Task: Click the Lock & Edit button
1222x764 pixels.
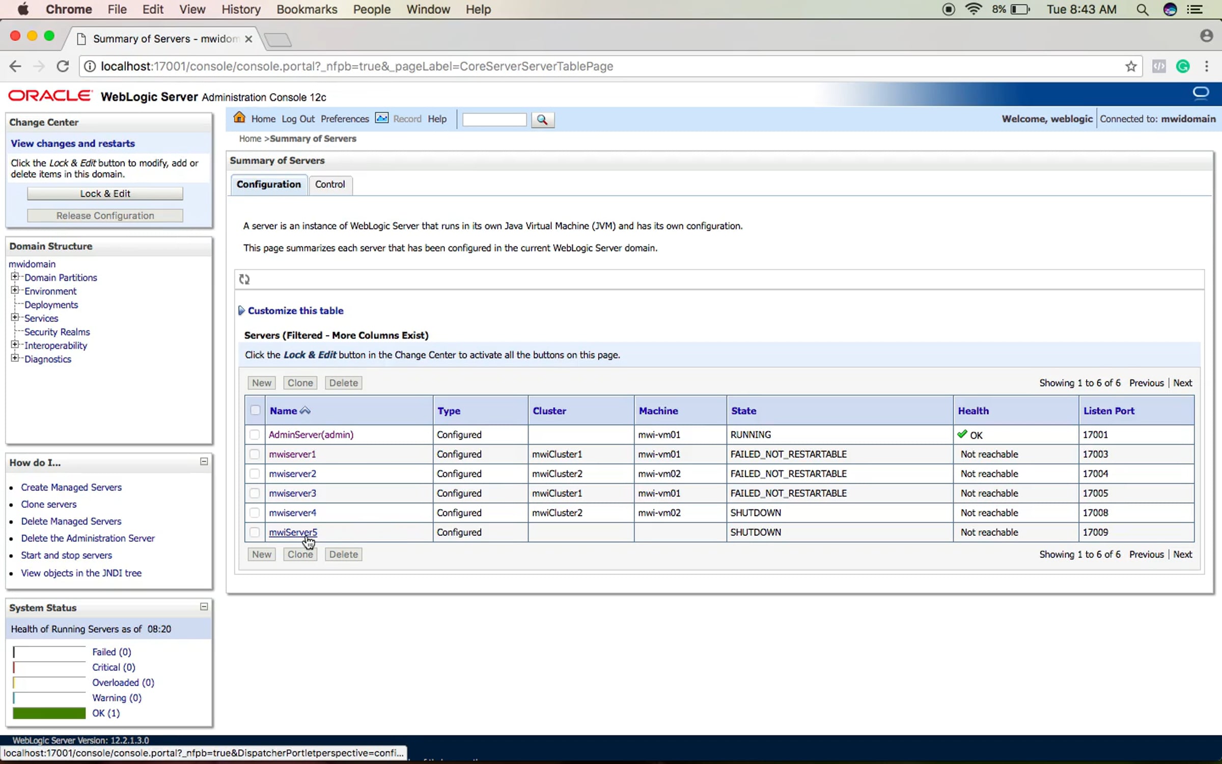Action: (x=105, y=194)
